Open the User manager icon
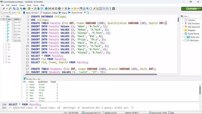The width and height of the screenshot is (202, 114). [x=35, y=9]
